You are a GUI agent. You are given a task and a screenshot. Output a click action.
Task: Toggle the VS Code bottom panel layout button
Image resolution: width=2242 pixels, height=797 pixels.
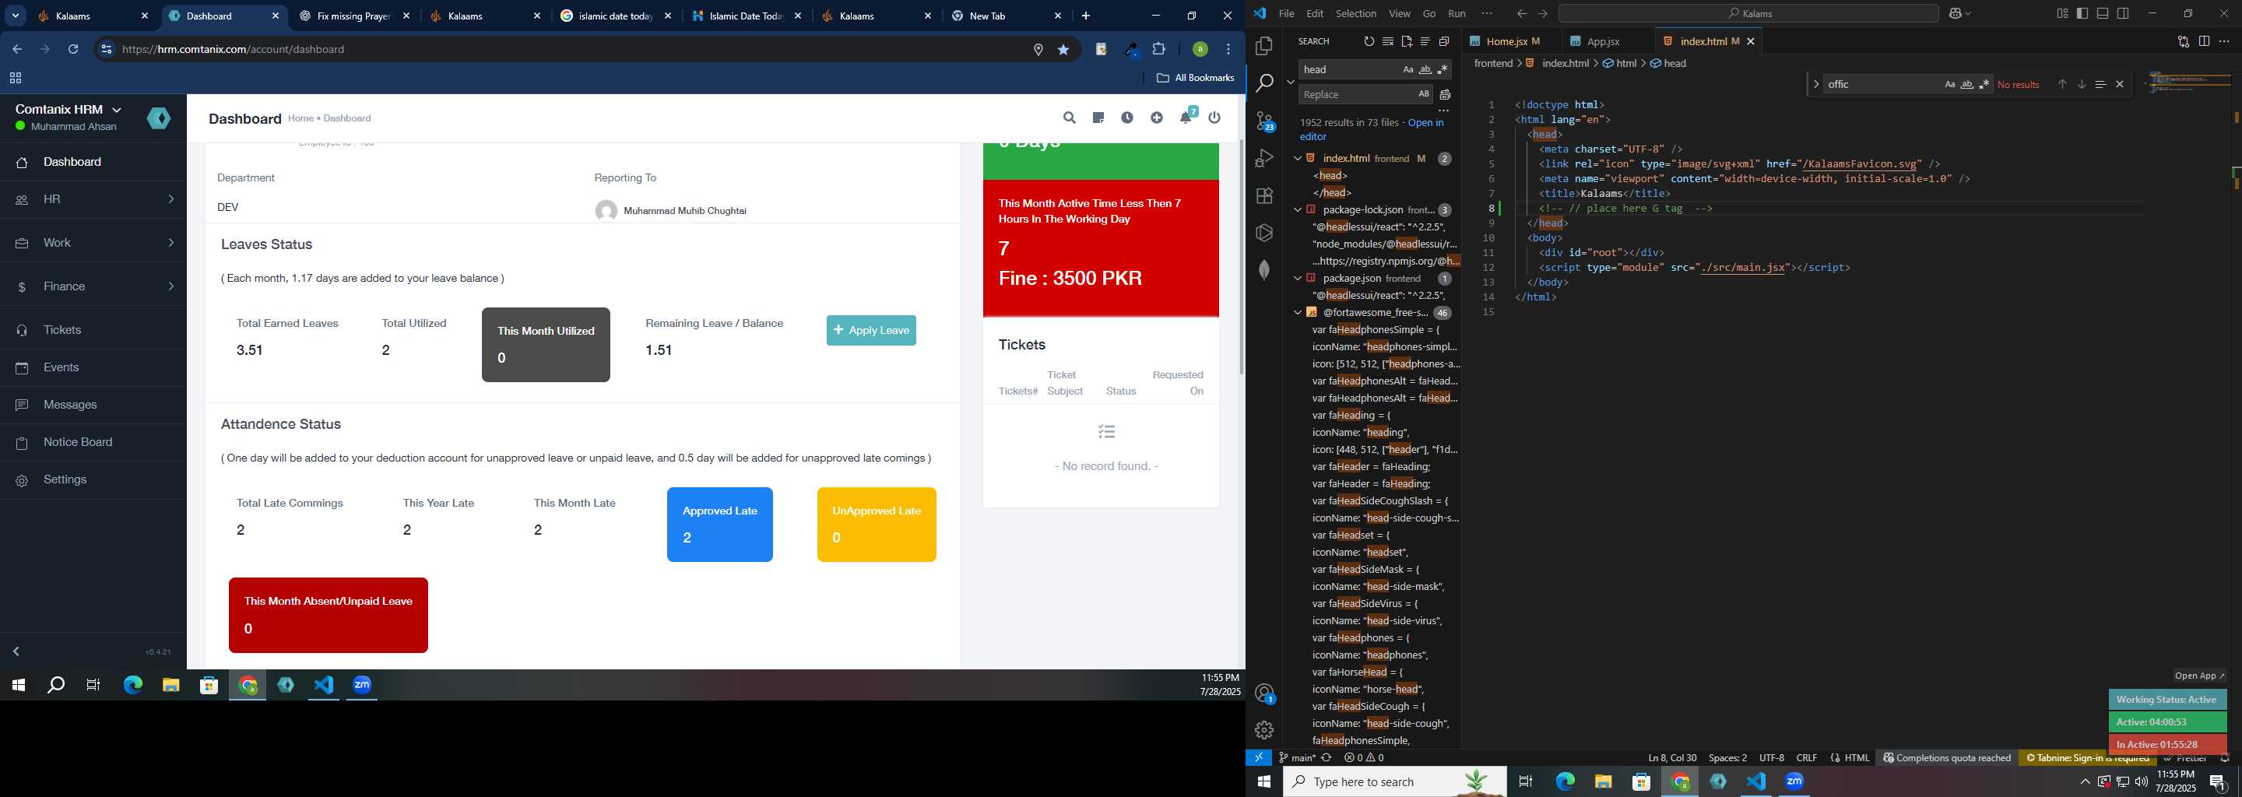(x=2103, y=14)
